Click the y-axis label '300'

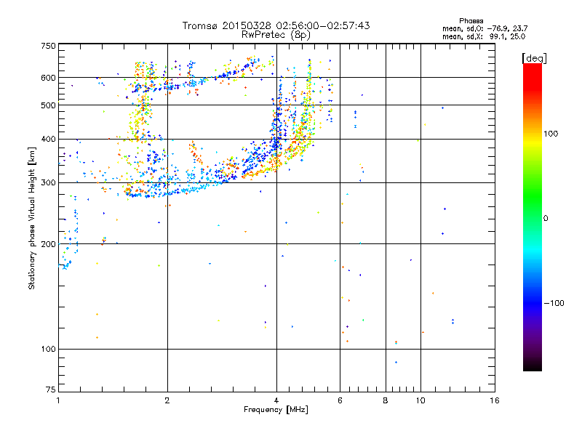pos(49,183)
